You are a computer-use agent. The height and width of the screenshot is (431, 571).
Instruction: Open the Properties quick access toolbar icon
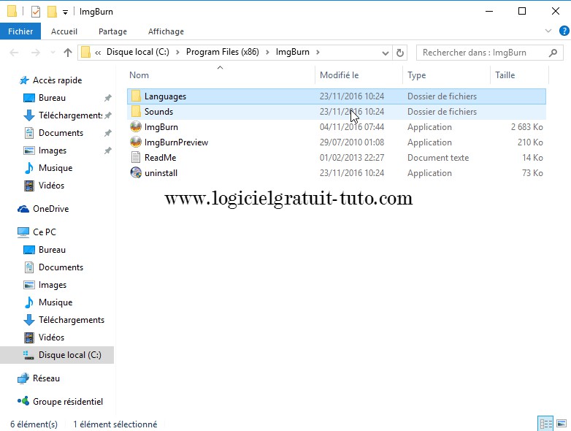pyautogui.click(x=36, y=12)
